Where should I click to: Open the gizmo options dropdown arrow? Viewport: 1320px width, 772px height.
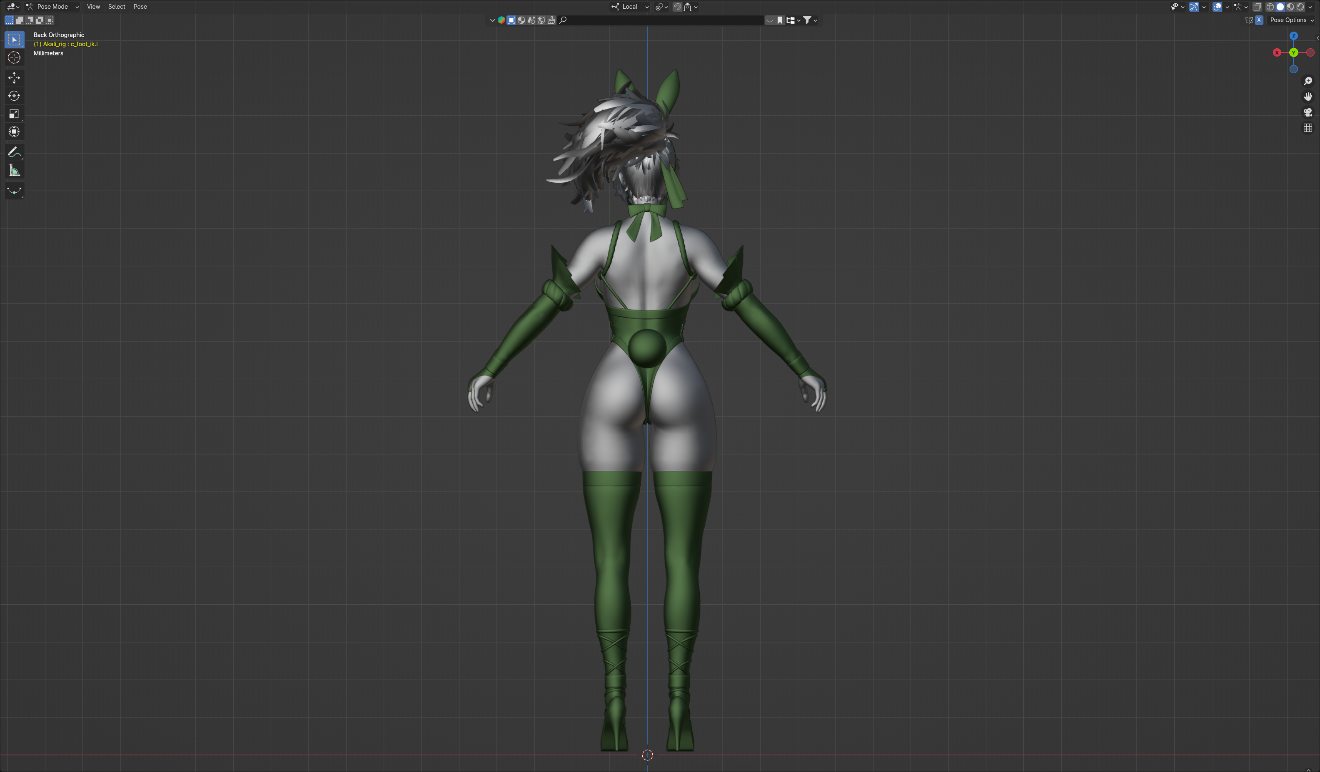(x=1204, y=7)
